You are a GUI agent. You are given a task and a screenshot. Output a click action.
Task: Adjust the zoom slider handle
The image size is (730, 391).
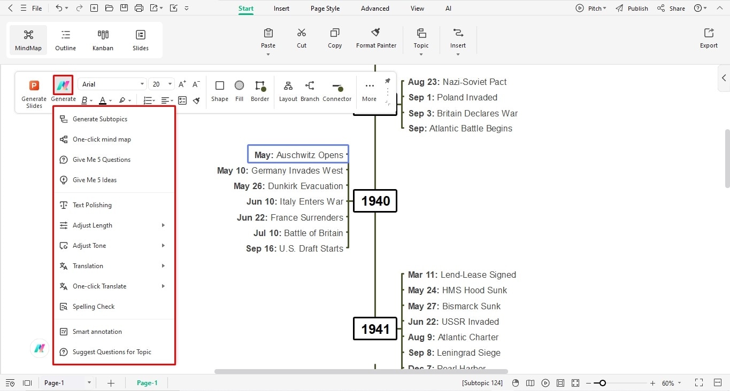603,383
